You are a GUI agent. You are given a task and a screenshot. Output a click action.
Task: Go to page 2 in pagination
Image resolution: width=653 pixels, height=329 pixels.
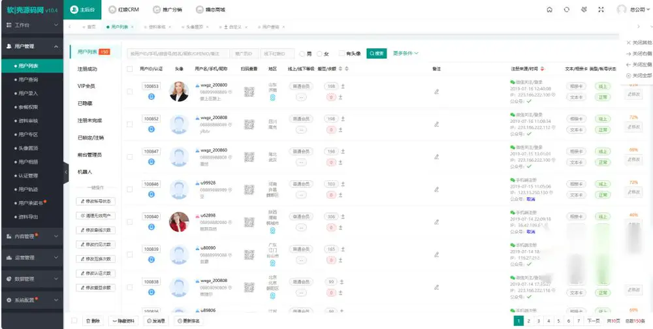(528, 321)
